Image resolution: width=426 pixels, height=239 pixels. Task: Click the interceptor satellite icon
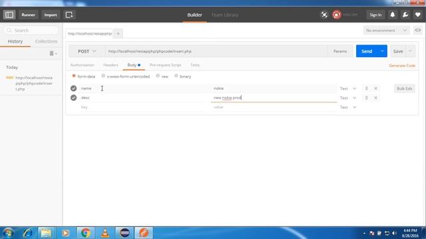click(324, 15)
